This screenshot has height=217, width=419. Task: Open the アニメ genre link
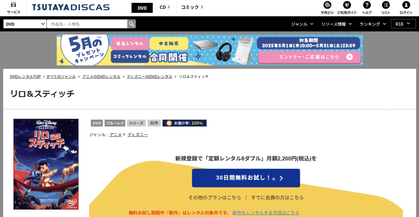click(115, 135)
